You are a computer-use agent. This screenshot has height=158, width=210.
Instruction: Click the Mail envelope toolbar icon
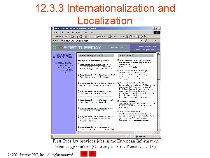tap(121, 37)
